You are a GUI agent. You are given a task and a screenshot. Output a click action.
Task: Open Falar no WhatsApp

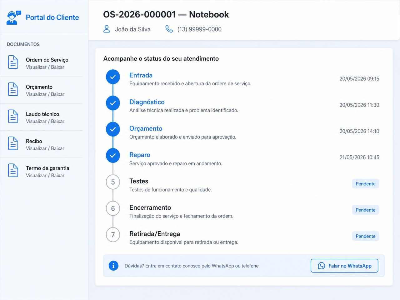point(344,266)
